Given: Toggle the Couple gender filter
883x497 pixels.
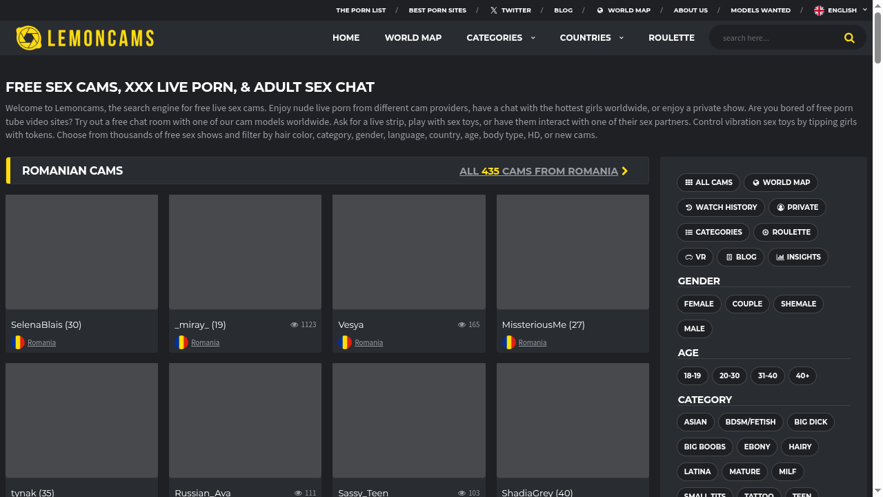Looking at the screenshot, I should click(x=747, y=304).
